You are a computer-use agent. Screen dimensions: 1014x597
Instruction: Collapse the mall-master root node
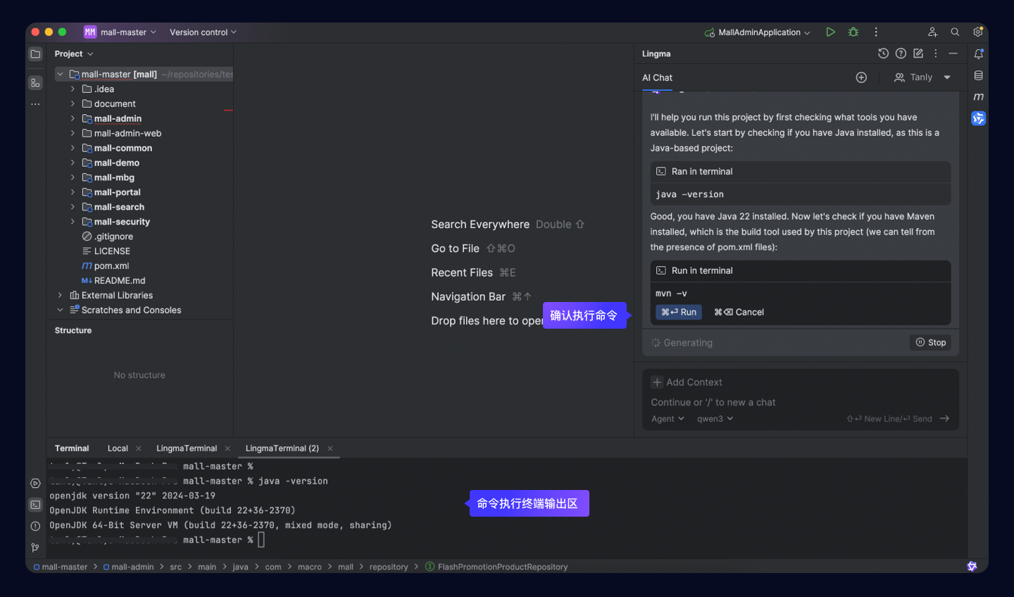[x=60, y=74]
